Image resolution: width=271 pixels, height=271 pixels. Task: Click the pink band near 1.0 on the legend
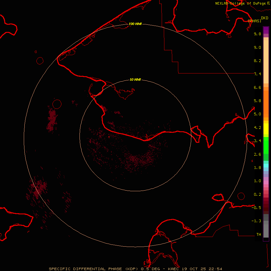(266, 182)
